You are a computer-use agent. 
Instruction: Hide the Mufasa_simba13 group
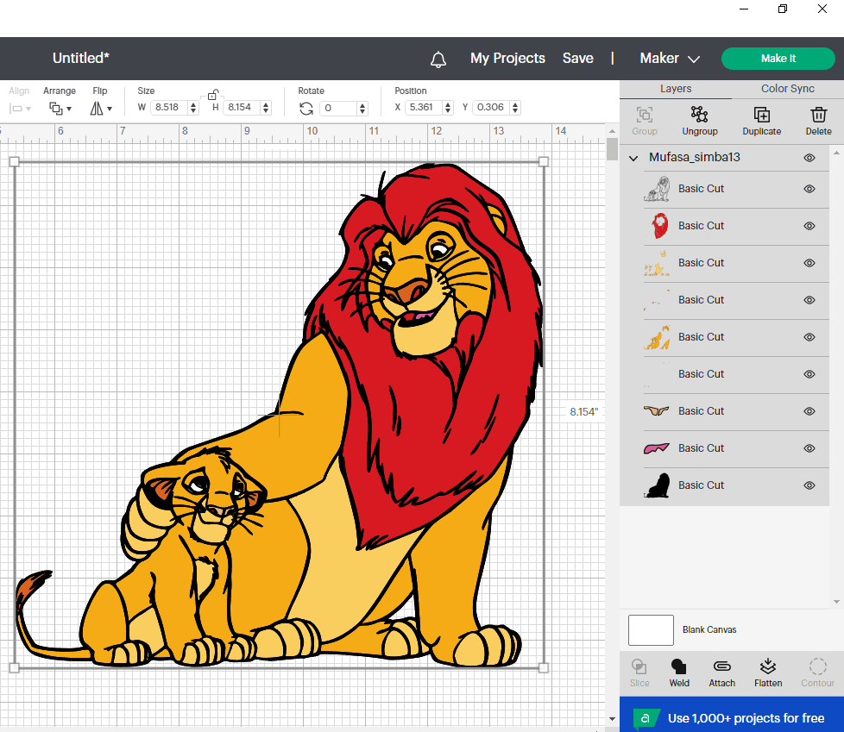pos(809,158)
